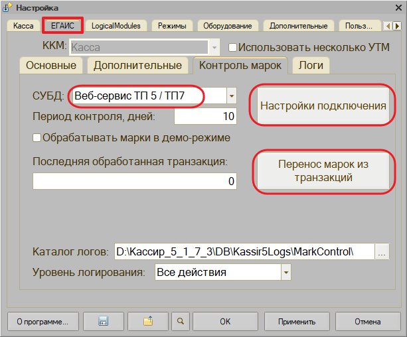The width and height of the screenshot is (407, 337).
Task: Confirm with the OK button
Action: [x=225, y=322]
